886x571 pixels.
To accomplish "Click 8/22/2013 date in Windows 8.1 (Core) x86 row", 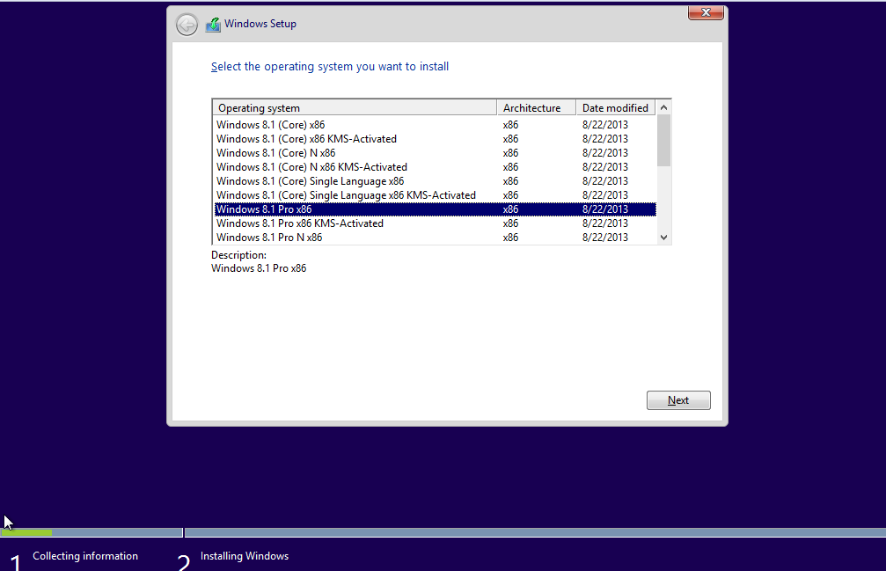I will [x=605, y=125].
